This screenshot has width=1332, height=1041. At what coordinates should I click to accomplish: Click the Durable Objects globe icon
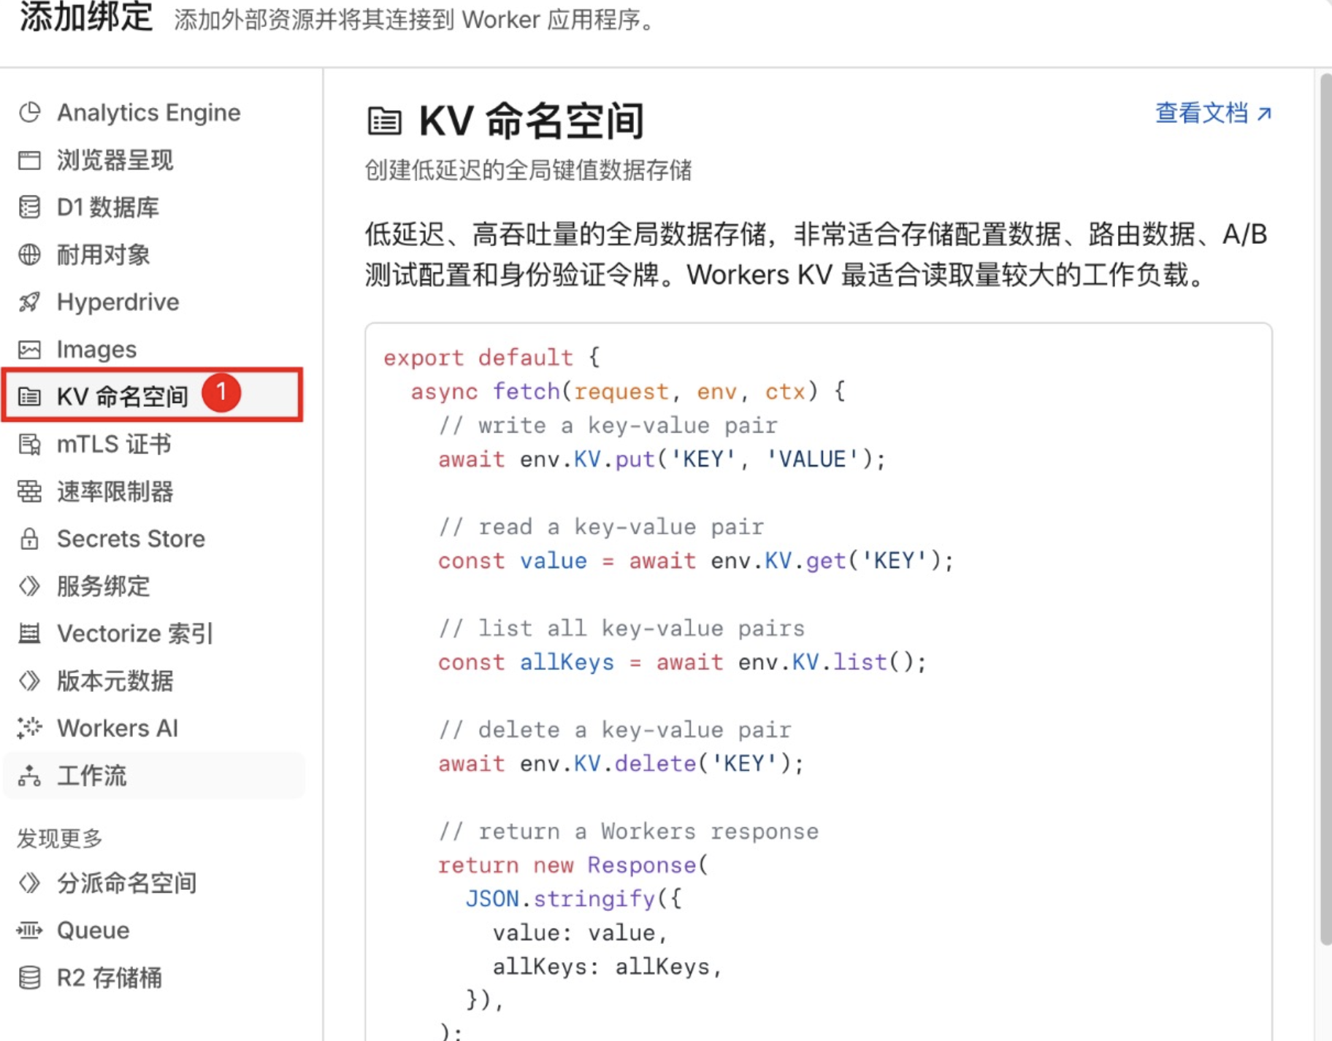(30, 255)
